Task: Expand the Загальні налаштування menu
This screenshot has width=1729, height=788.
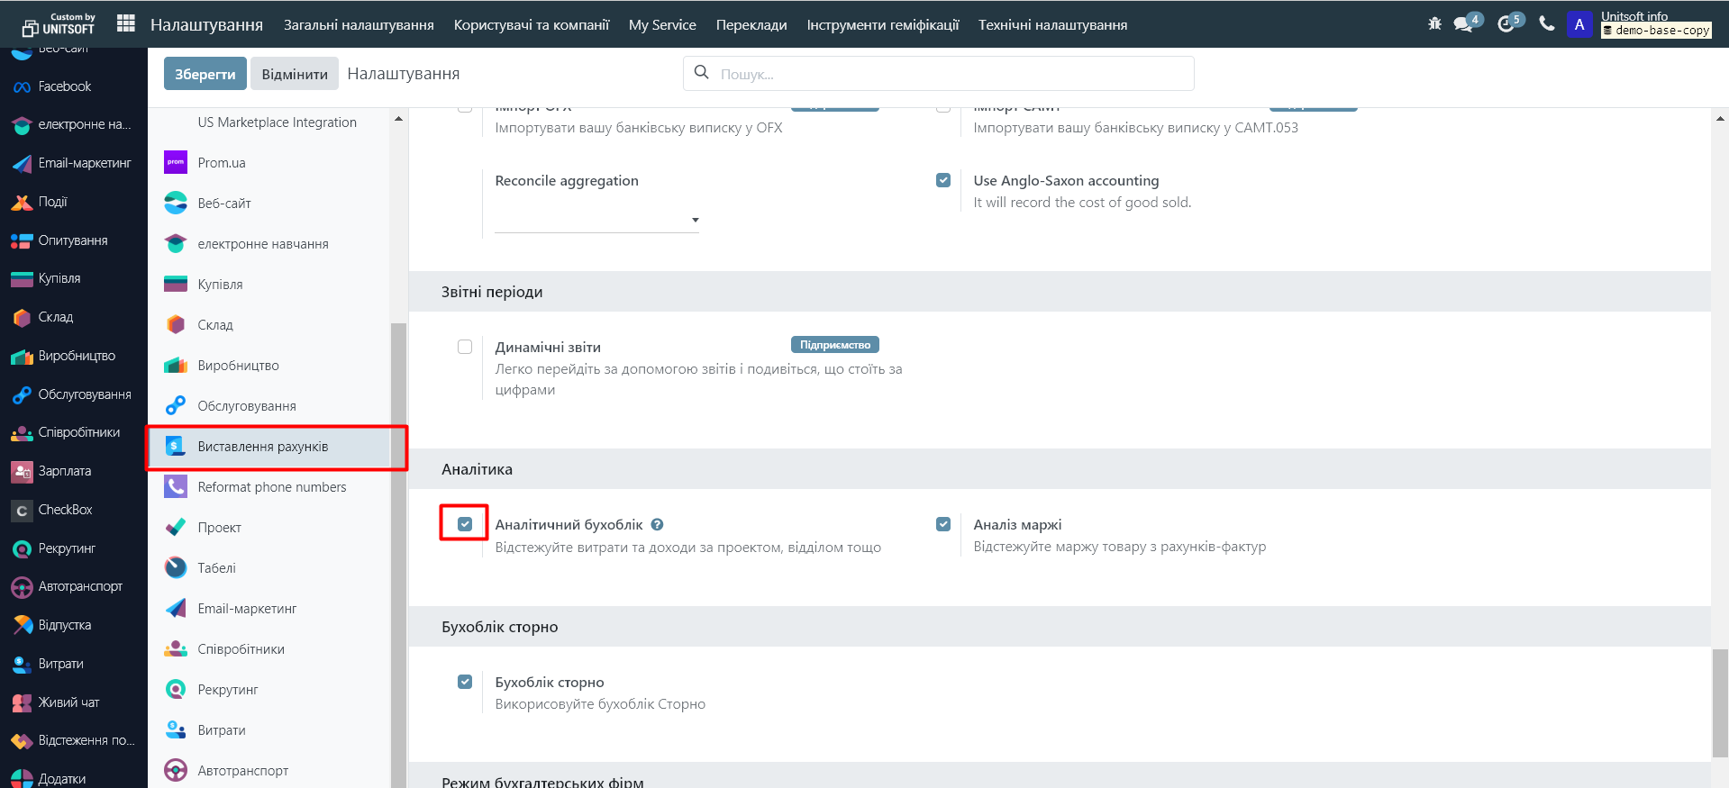Action: [359, 24]
